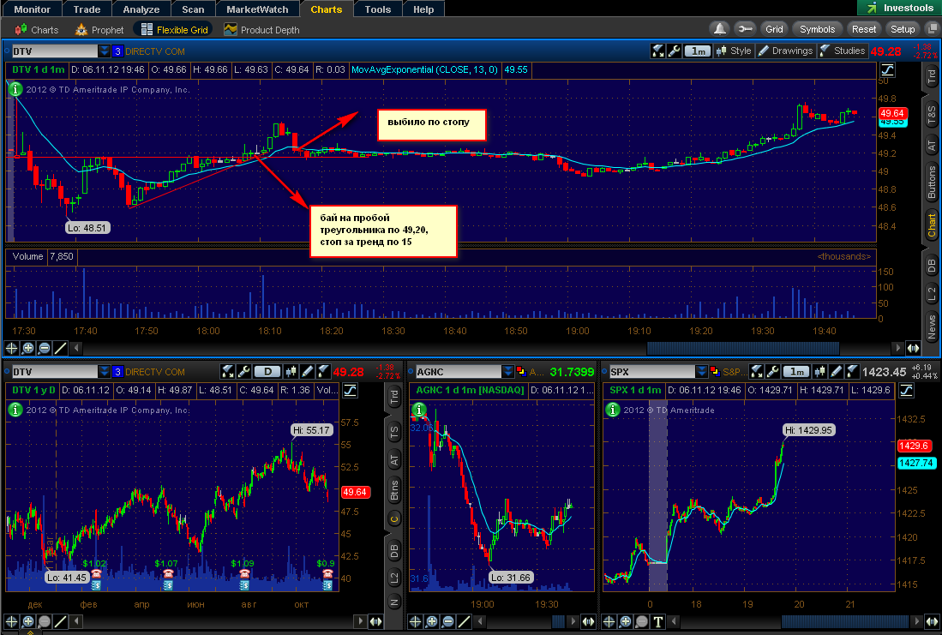Toggle the T&S sidebar panel

[x=931, y=115]
